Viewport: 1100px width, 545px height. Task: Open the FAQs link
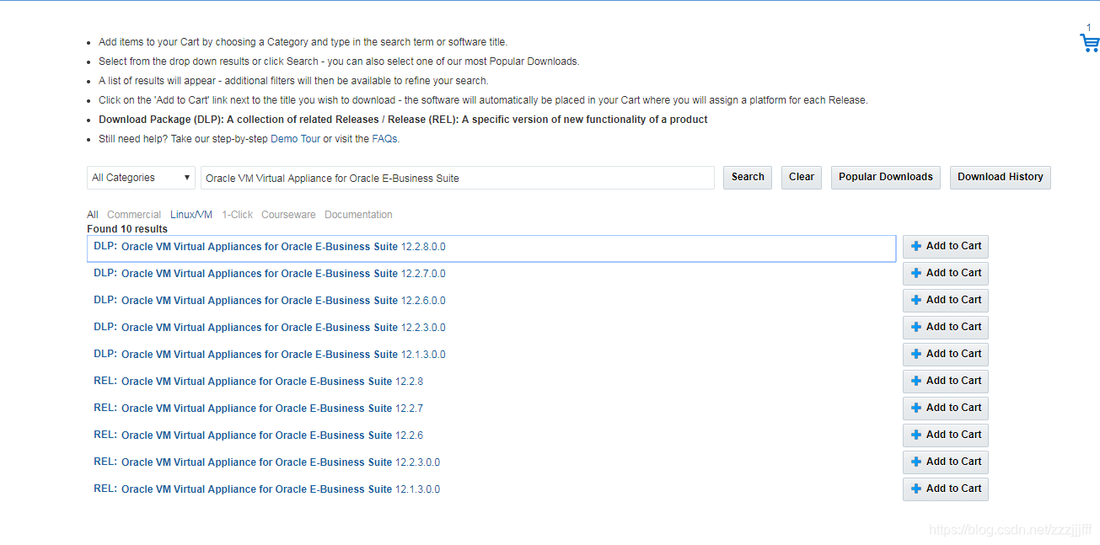(384, 139)
